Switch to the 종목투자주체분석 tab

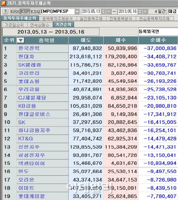57,19
